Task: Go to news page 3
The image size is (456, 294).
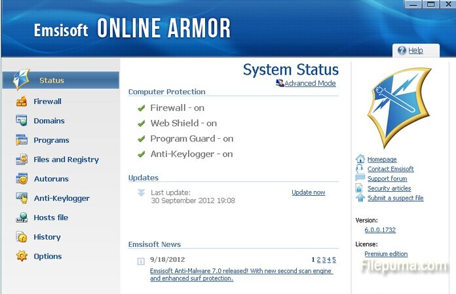Action: pyautogui.click(x=324, y=260)
